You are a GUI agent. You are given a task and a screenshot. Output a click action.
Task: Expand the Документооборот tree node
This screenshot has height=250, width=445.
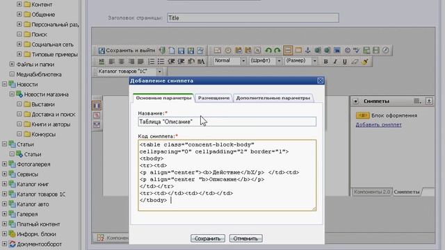(4, 244)
